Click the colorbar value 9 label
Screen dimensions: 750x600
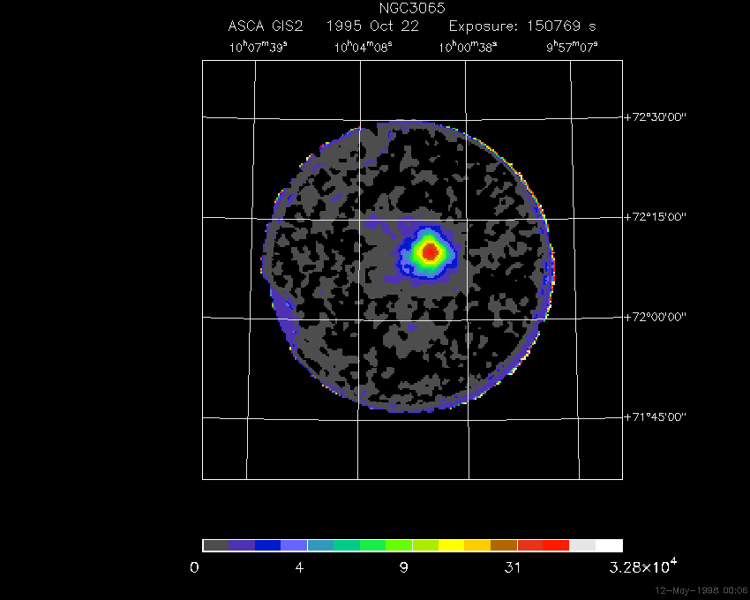click(x=404, y=568)
